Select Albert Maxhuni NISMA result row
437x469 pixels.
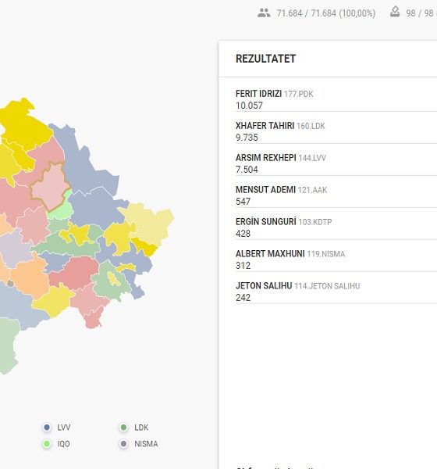coord(336,260)
